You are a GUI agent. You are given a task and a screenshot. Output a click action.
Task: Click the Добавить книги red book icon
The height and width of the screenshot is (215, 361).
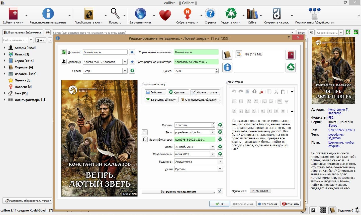(13, 13)
